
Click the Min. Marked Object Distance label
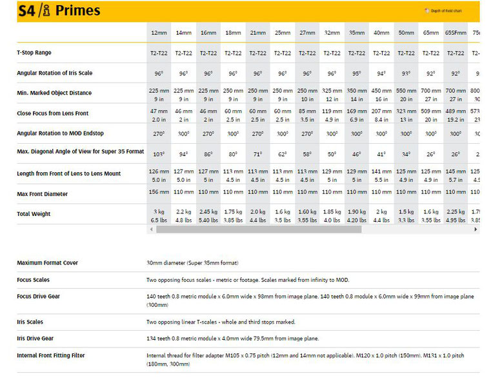(x=54, y=93)
